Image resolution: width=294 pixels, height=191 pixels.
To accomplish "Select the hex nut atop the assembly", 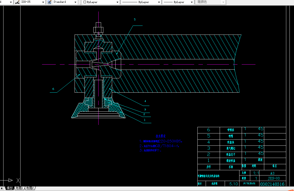I will tap(98, 30).
